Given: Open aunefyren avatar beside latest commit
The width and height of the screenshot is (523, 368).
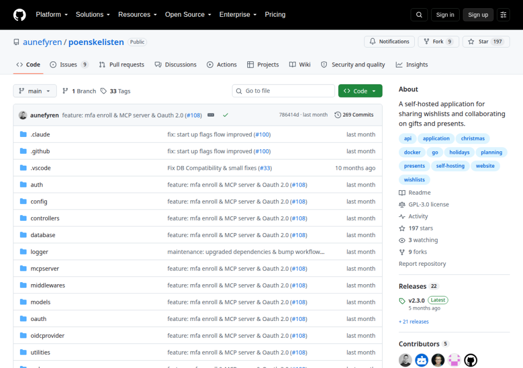Looking at the screenshot, I should point(22,115).
